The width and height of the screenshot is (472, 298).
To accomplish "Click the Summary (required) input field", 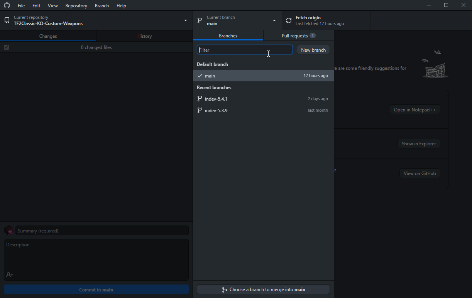I will click(x=102, y=231).
